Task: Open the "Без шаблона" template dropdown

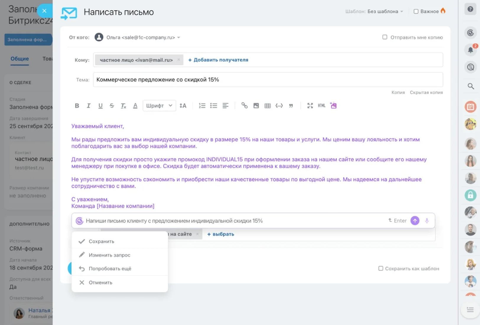Action: tap(385, 11)
